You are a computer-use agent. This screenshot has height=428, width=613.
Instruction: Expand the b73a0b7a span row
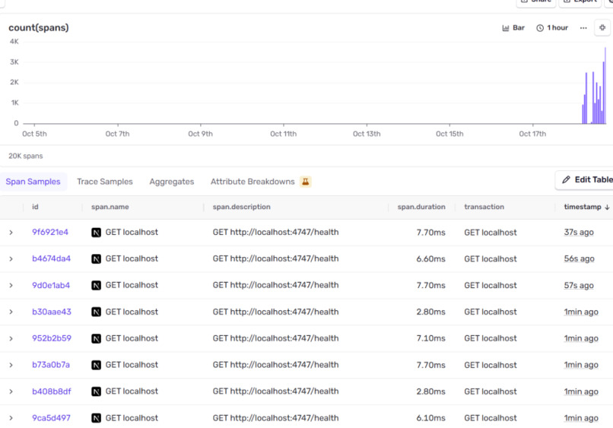11,365
